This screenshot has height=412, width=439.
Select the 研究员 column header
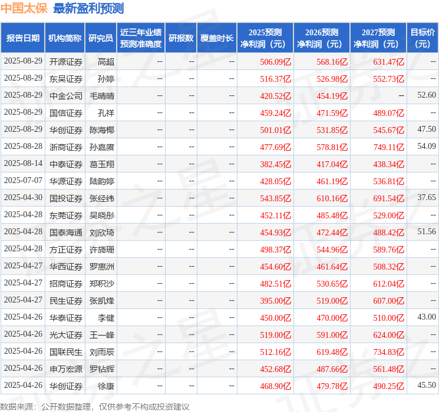(101, 38)
